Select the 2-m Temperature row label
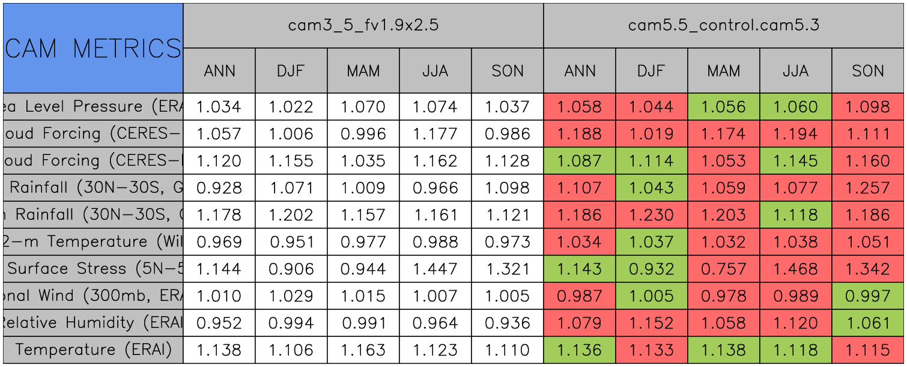 click(x=93, y=241)
